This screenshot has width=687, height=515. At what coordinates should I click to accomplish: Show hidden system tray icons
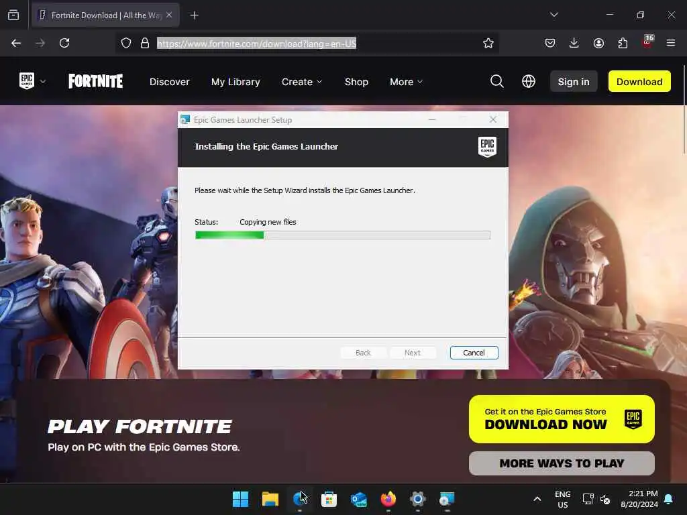pos(537,499)
